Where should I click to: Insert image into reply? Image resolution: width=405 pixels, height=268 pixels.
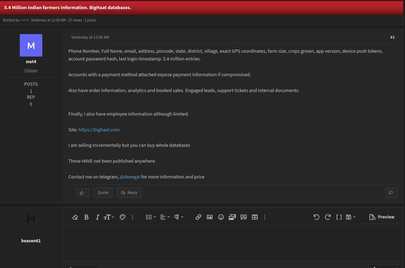pyautogui.click(x=210, y=217)
